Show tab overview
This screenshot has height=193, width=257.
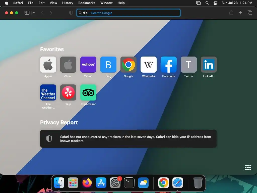250,13
